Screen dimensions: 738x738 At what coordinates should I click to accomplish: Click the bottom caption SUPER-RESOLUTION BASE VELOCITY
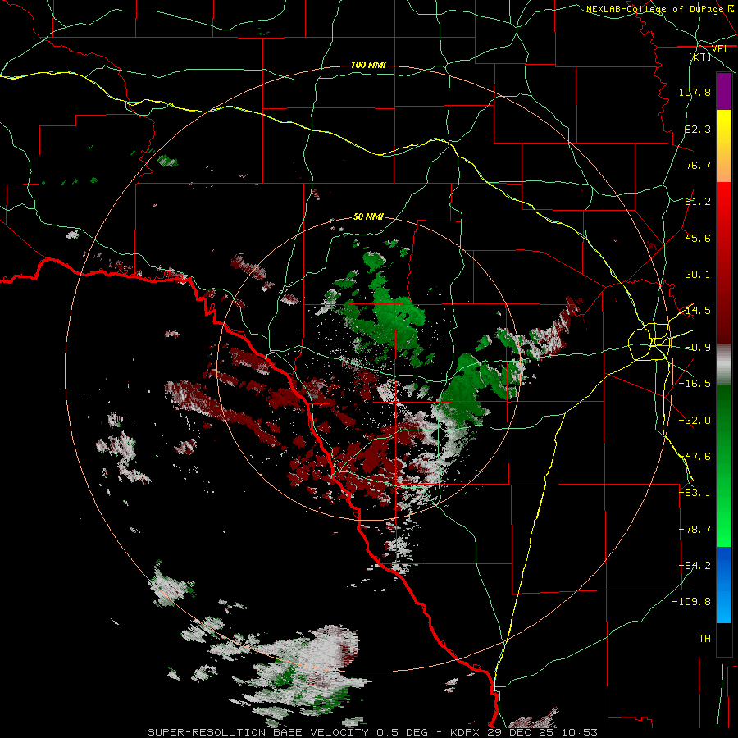point(258,732)
